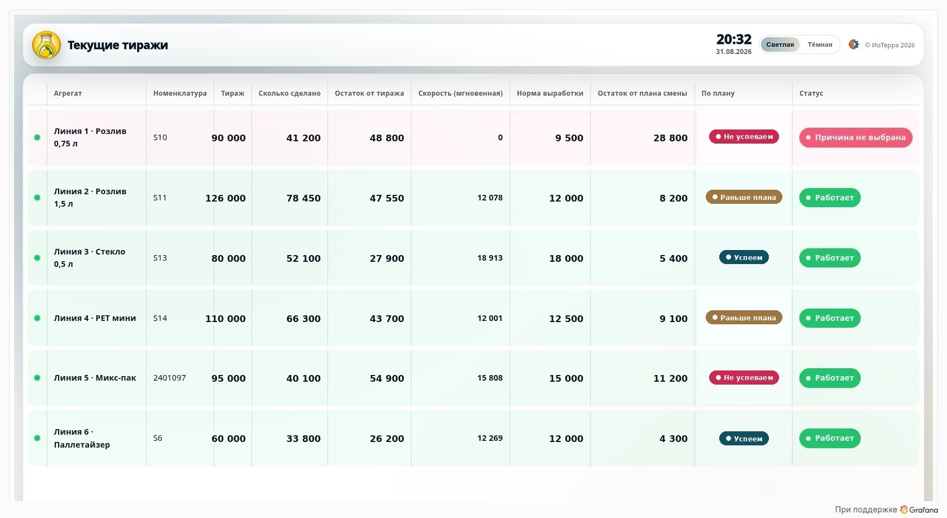Click the yellow bottle logo icon
Viewport: 947px width, 518px height.
pyautogui.click(x=46, y=45)
